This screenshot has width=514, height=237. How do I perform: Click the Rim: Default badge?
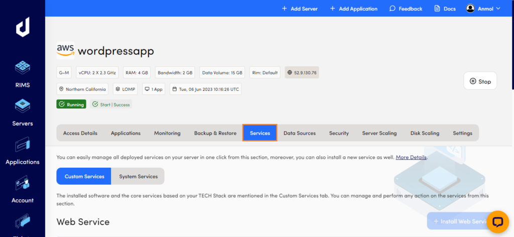(265, 72)
